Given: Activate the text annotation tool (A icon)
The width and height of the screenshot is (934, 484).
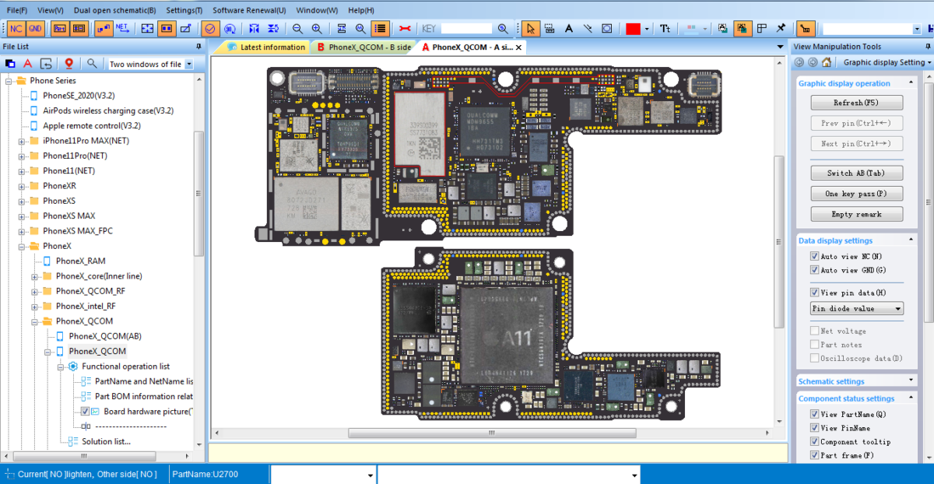Looking at the screenshot, I should (568, 28).
